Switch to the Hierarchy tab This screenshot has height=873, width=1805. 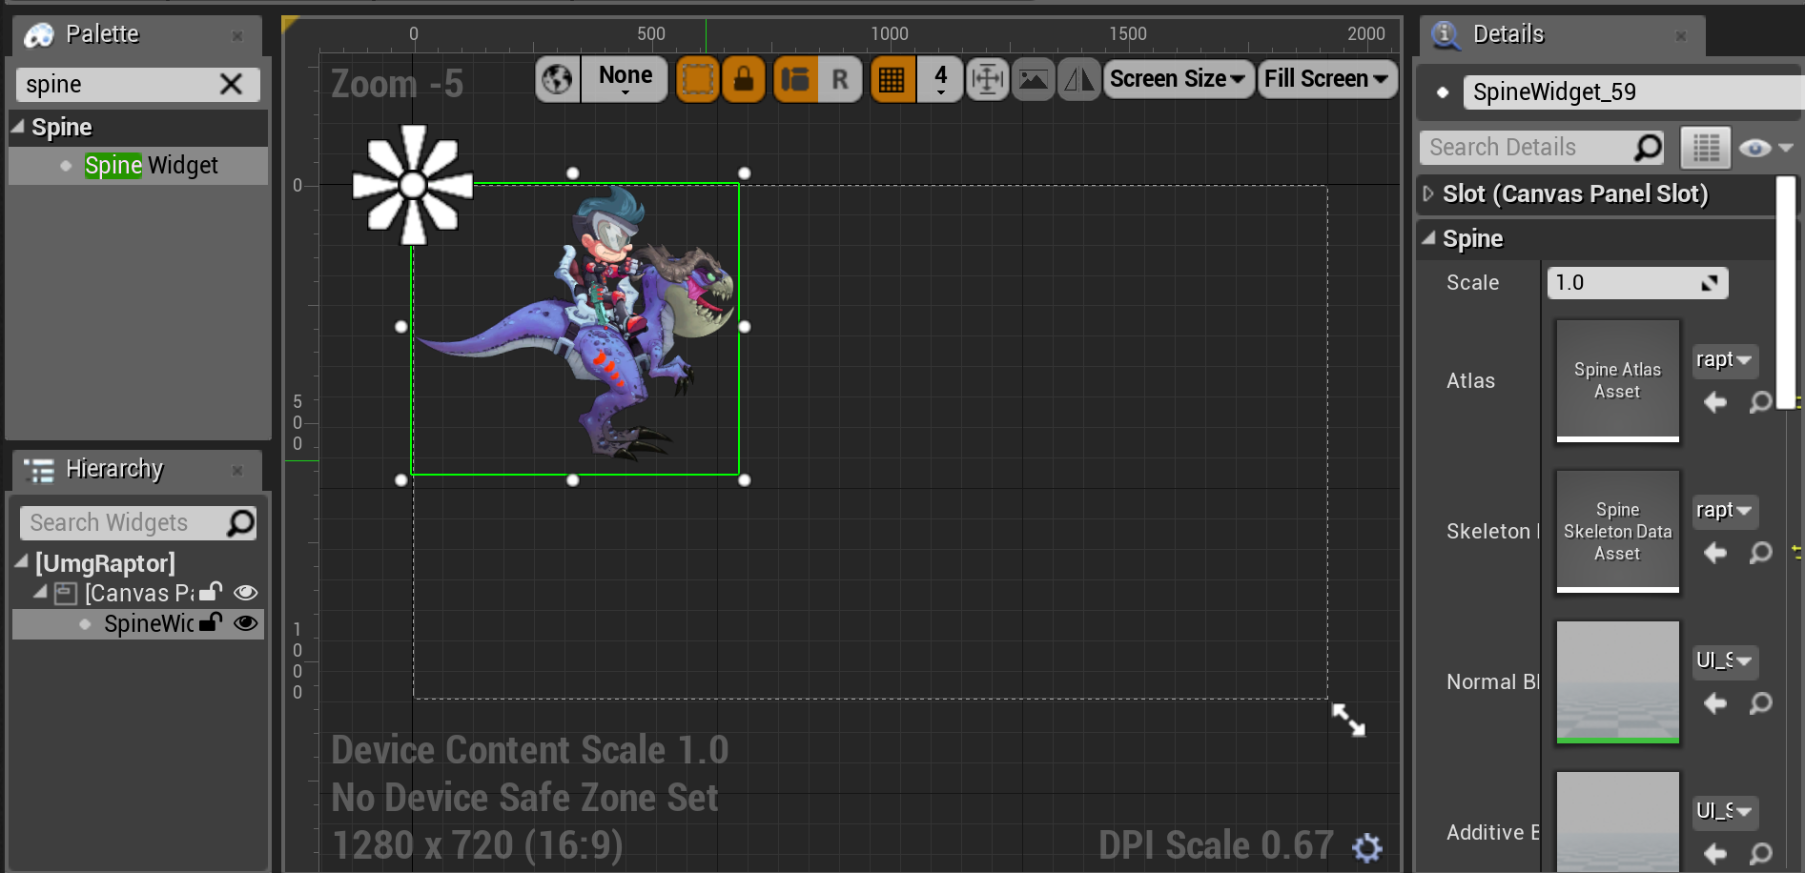(113, 470)
